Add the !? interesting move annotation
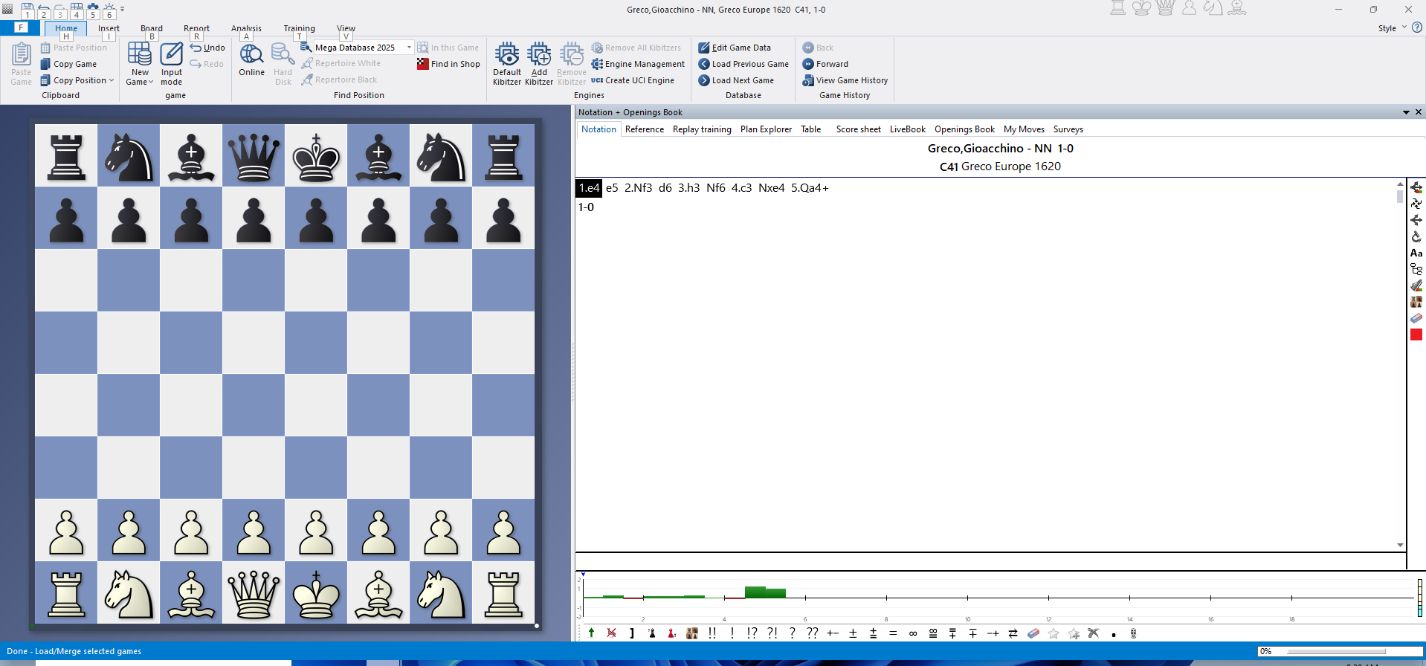The image size is (1426, 666). coord(752,633)
